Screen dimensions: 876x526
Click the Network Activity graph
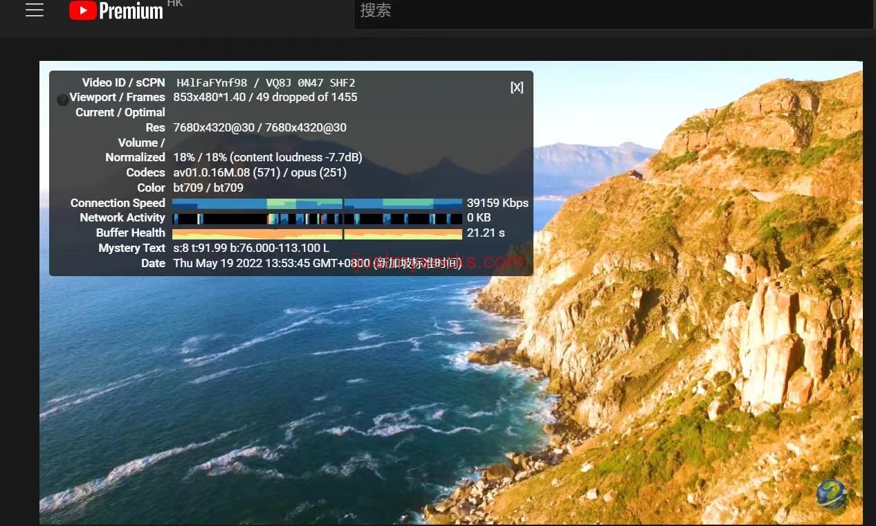(x=317, y=219)
